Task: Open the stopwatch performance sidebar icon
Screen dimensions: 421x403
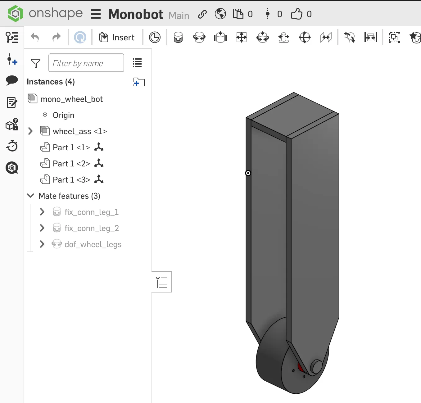Action: click(12, 146)
